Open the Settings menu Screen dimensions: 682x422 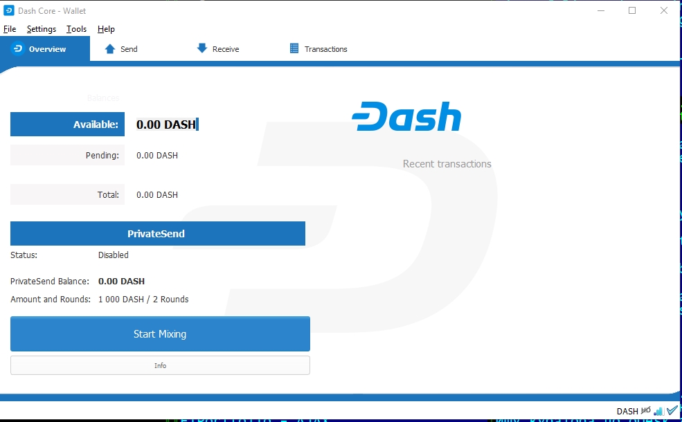point(42,29)
